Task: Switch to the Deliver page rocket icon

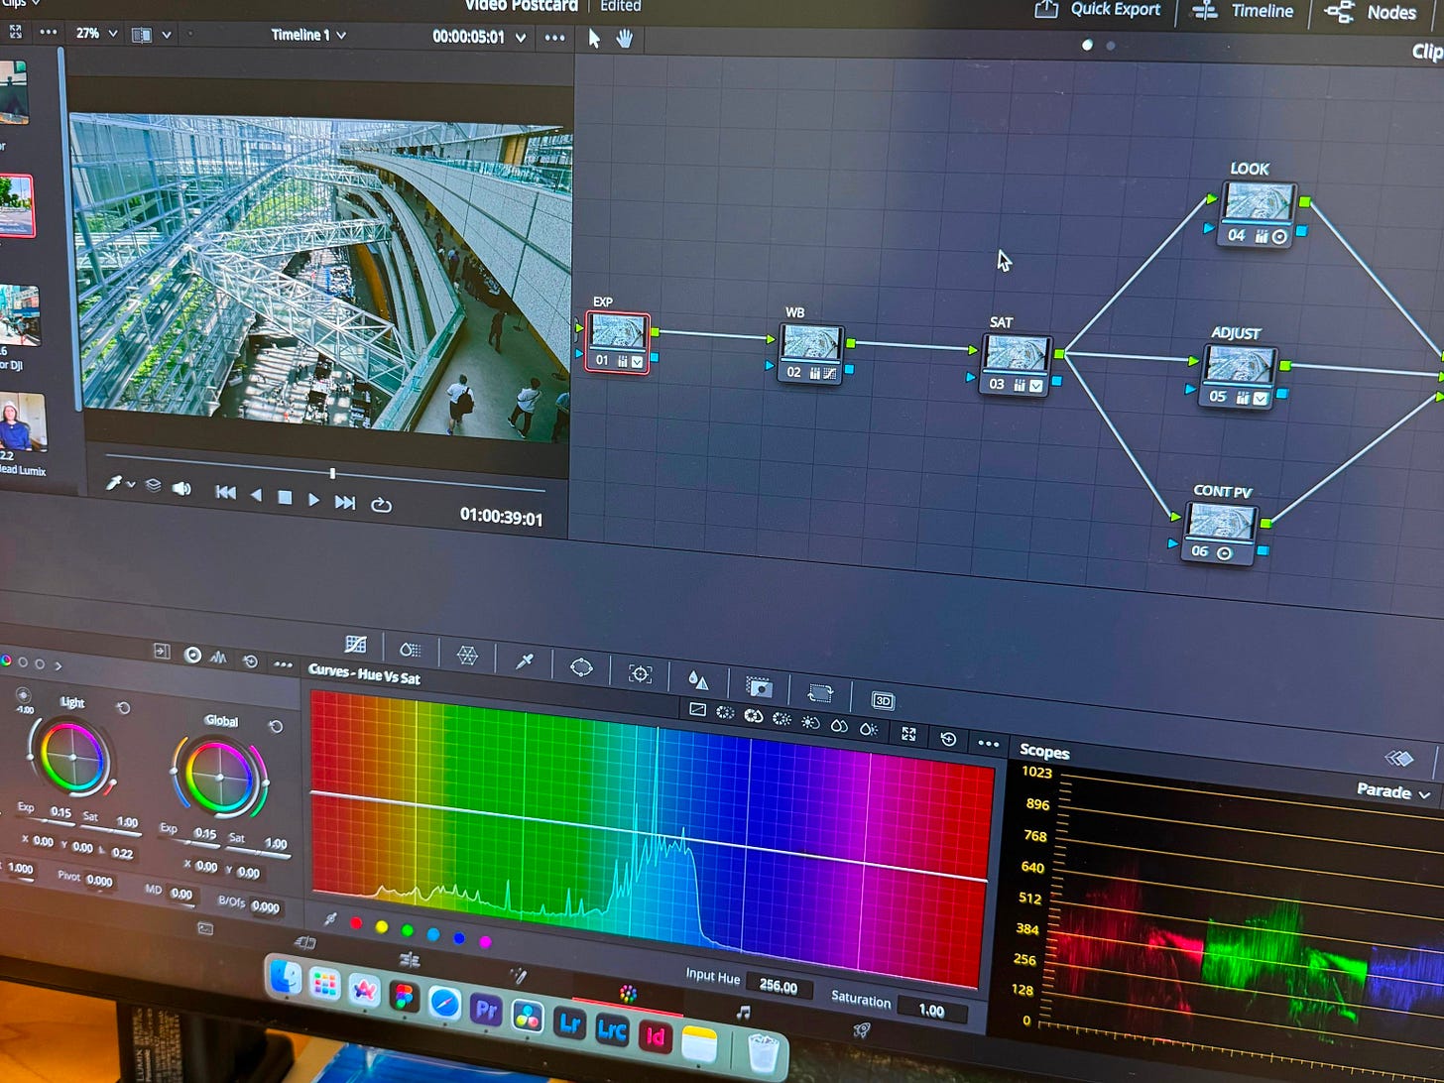Action: (862, 1030)
